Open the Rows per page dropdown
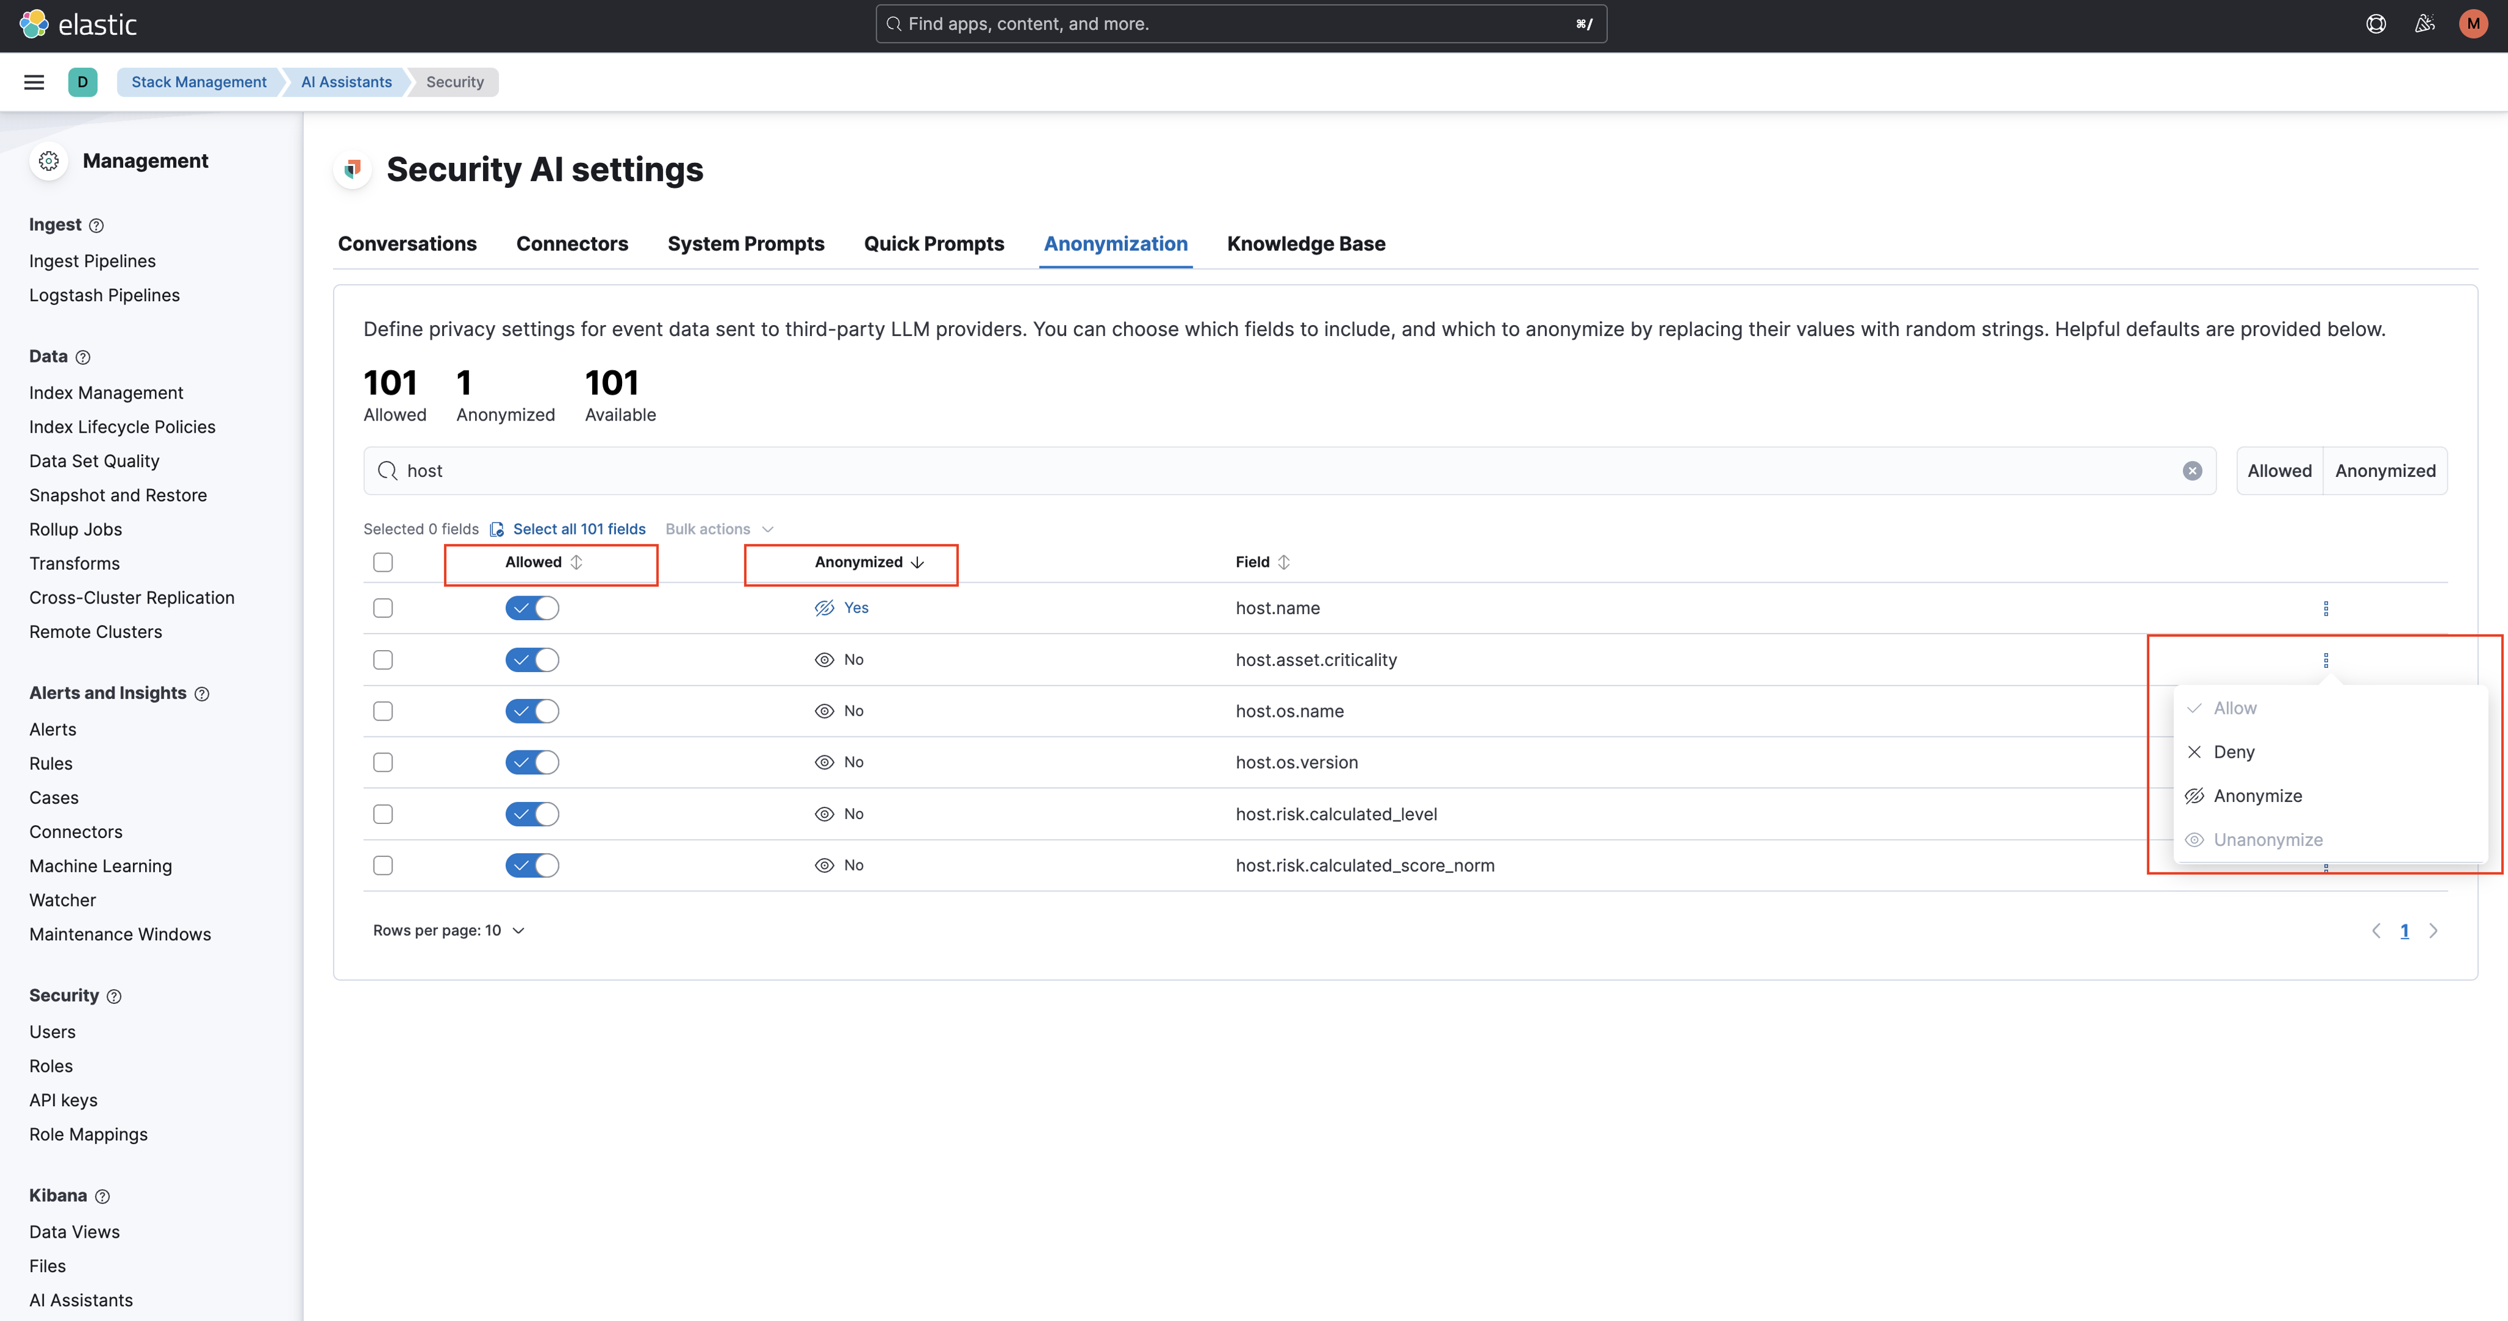Screen dimensions: 2508x1321 pyautogui.click(x=448, y=930)
